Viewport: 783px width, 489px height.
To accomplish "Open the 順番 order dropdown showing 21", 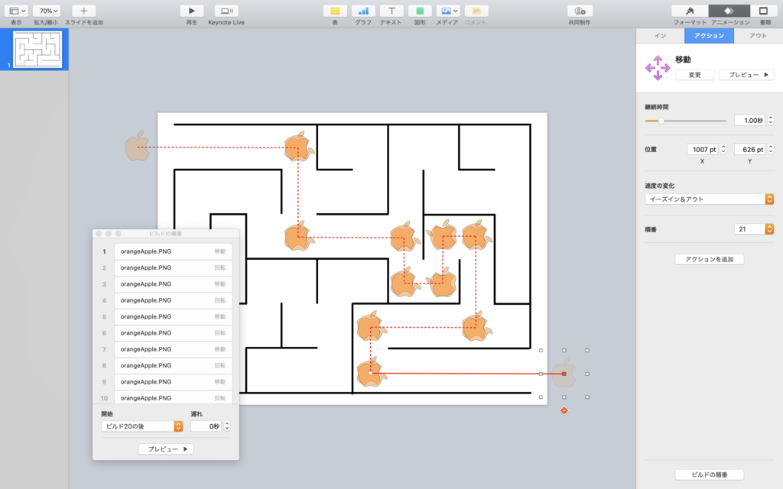I will (753, 229).
